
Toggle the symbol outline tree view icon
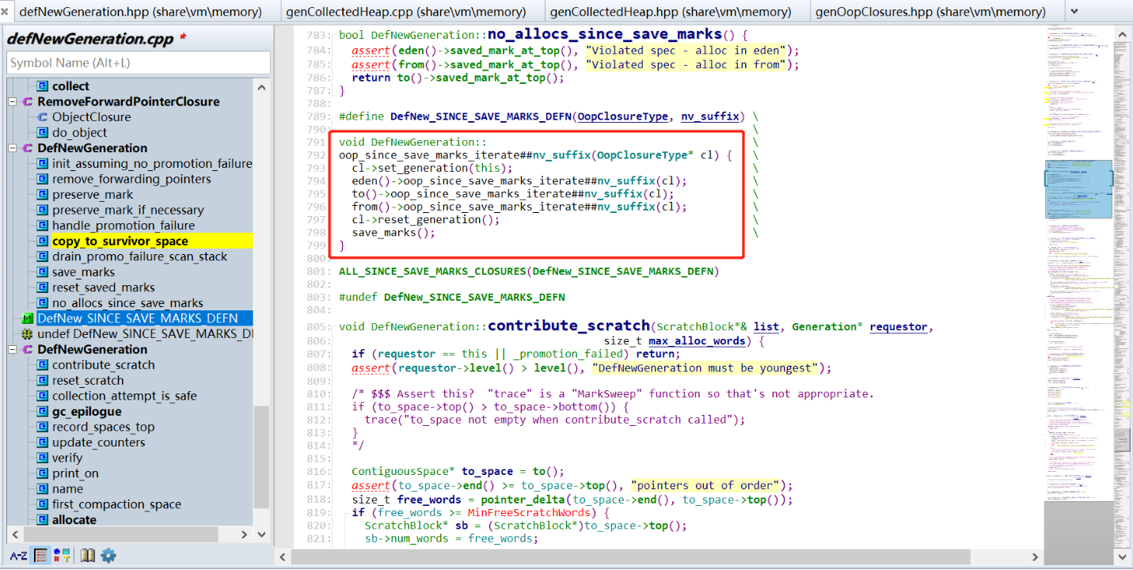pos(41,556)
